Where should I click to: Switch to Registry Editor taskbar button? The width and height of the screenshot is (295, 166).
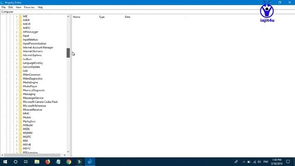pos(90,162)
